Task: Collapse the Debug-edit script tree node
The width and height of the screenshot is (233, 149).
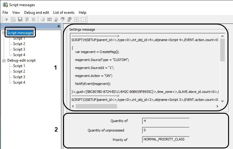Action: coord(4,60)
